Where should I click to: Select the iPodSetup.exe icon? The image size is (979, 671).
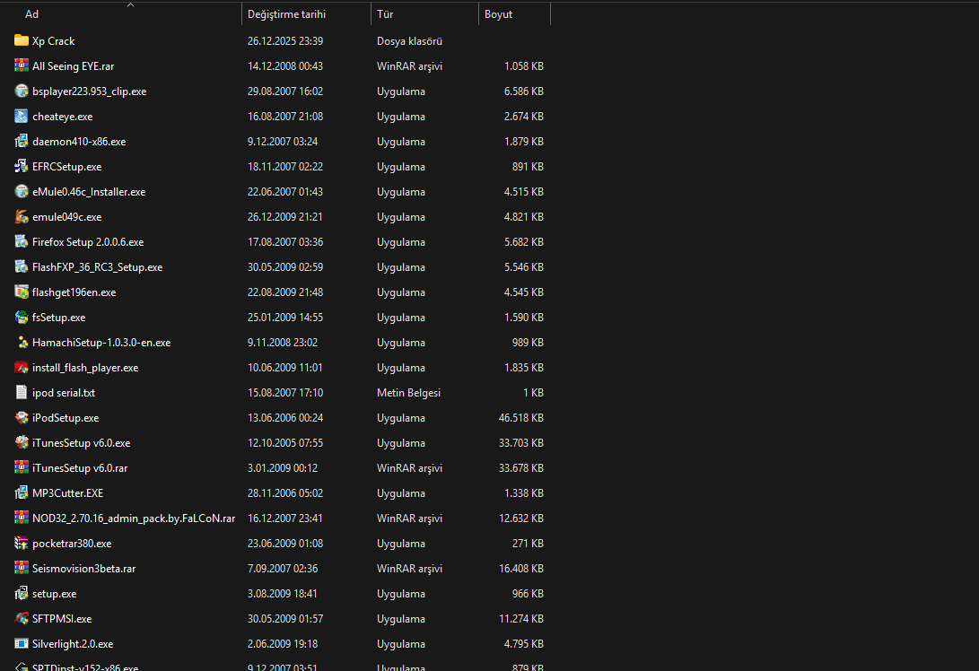pyautogui.click(x=22, y=417)
